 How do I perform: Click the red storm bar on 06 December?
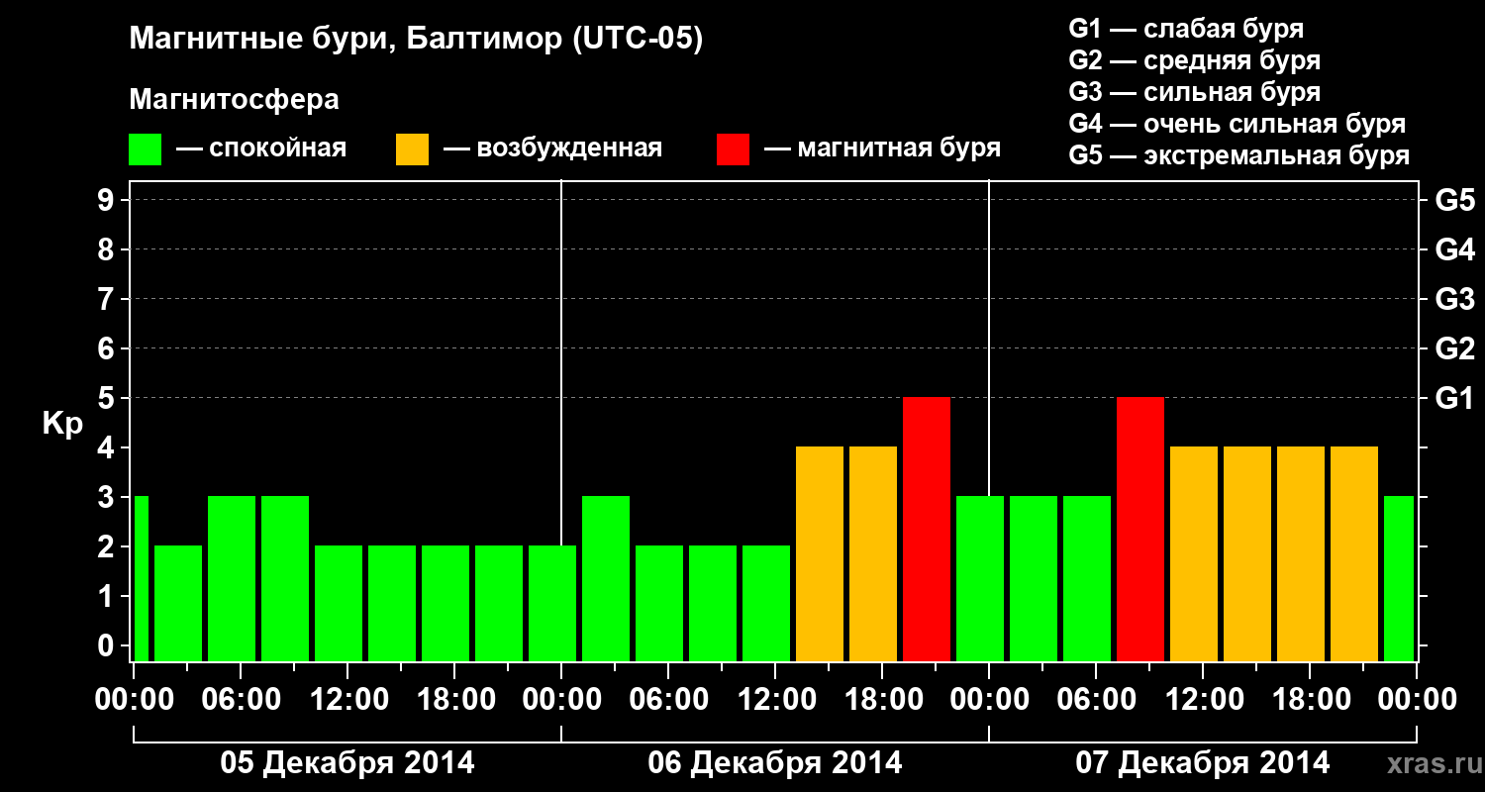[x=927, y=529]
